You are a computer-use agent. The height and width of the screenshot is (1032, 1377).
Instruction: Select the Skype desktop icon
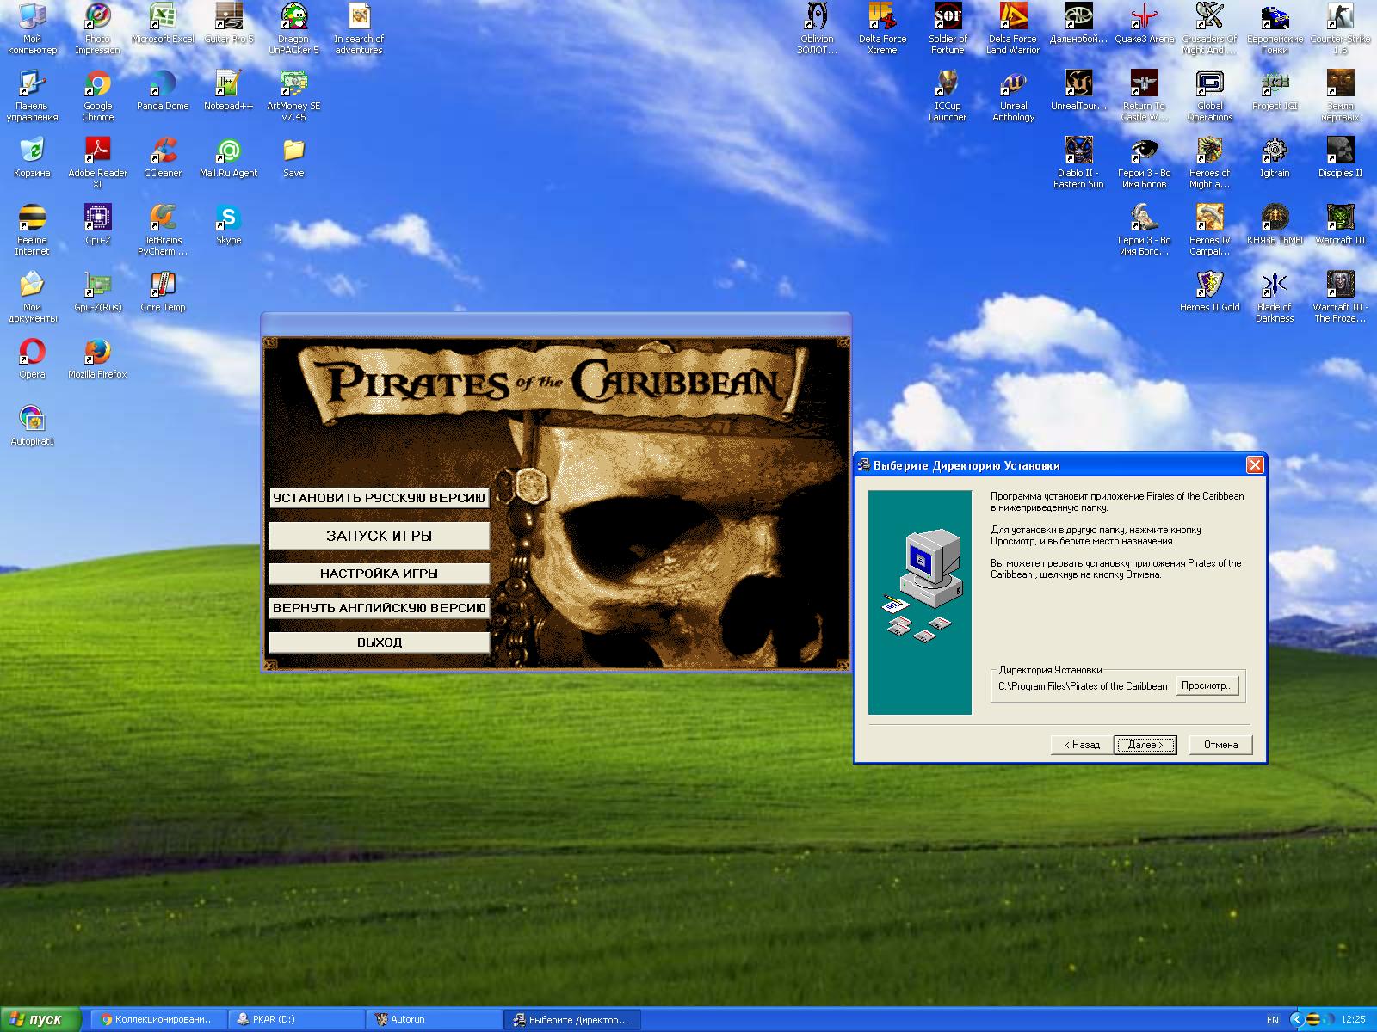click(x=228, y=224)
